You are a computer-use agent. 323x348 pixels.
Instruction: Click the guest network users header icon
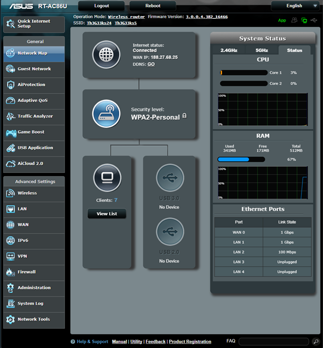point(294,20)
